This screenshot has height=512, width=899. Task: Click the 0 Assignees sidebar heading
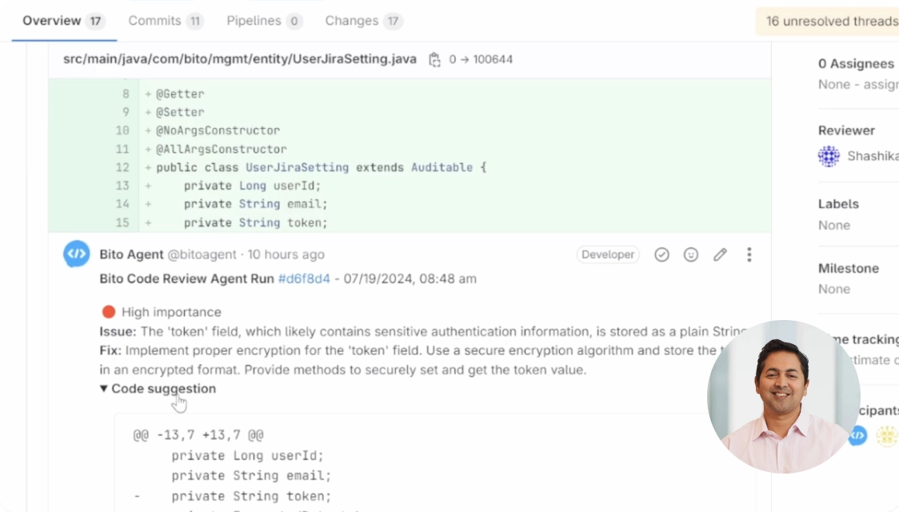pos(856,64)
